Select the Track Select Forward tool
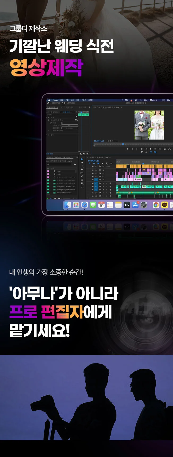This screenshot has width=173, height=457. 82,162
